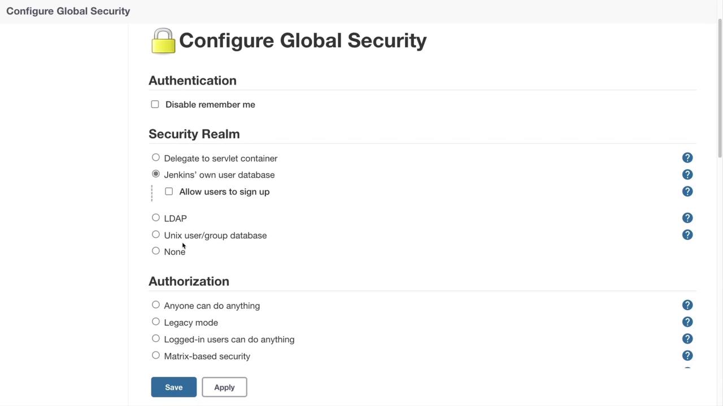Click the Save button
The width and height of the screenshot is (723, 406).
pyautogui.click(x=173, y=387)
